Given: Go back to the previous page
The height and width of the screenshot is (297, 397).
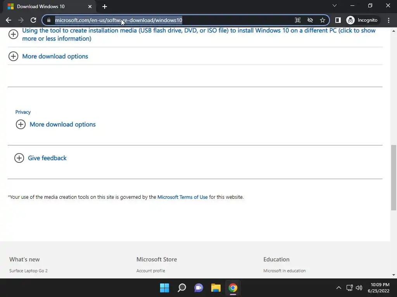Looking at the screenshot, I should click(x=9, y=20).
